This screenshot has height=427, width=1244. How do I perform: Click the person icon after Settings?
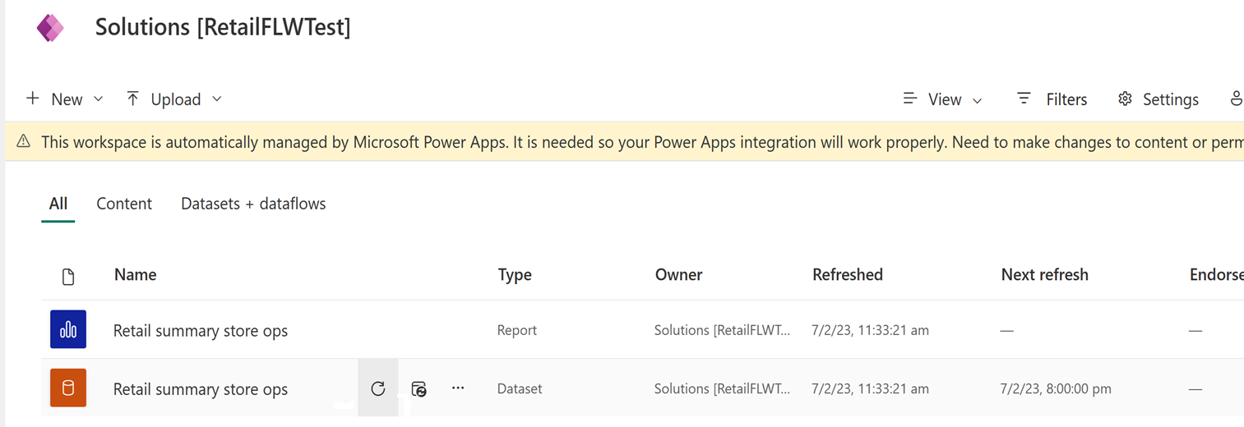coord(1236,99)
